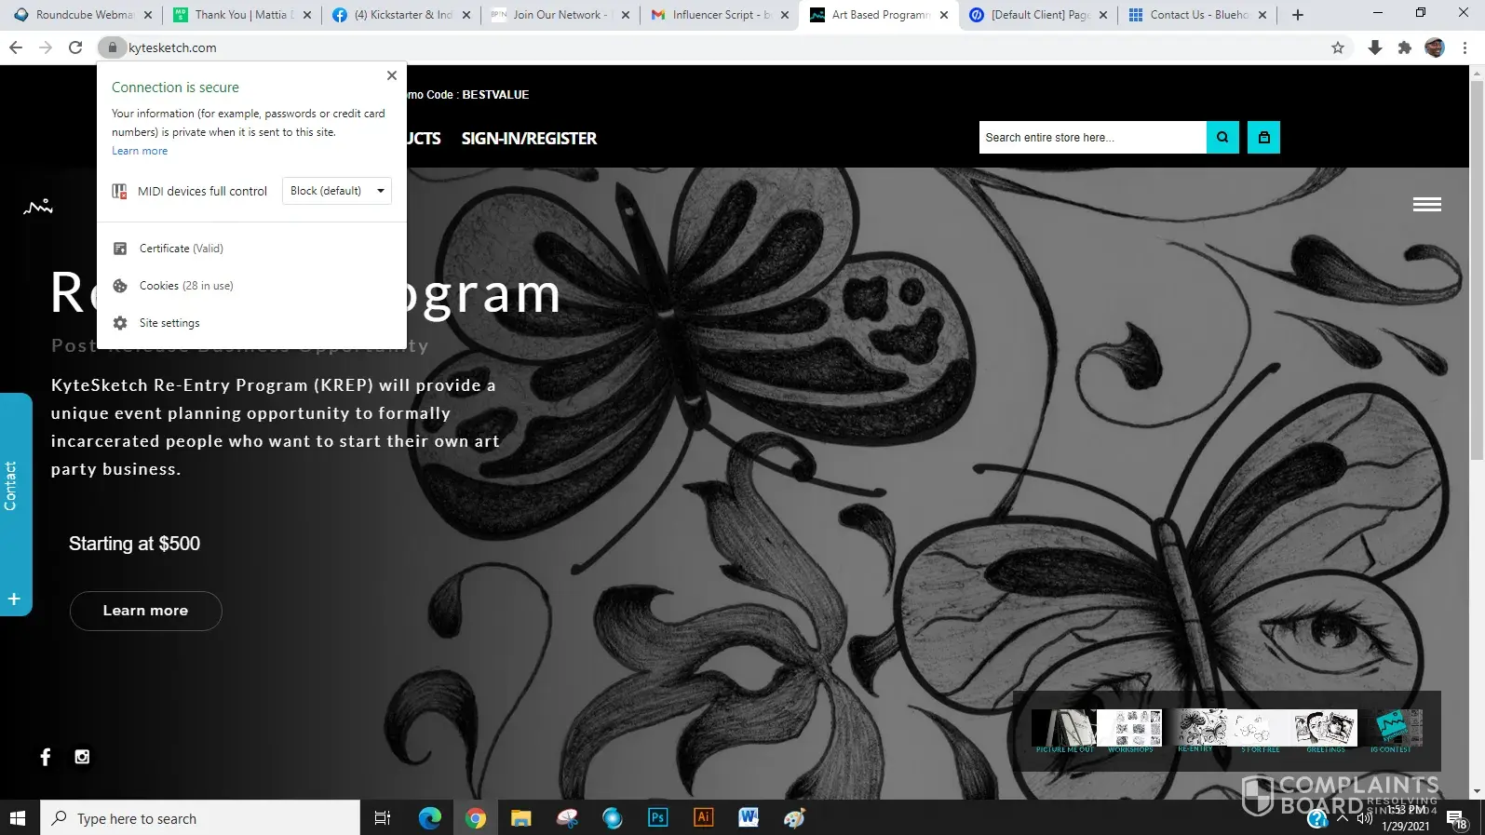The height and width of the screenshot is (835, 1485).
Task: Switch to the Kickstarter & Indiegogo tab
Action: pos(400,15)
